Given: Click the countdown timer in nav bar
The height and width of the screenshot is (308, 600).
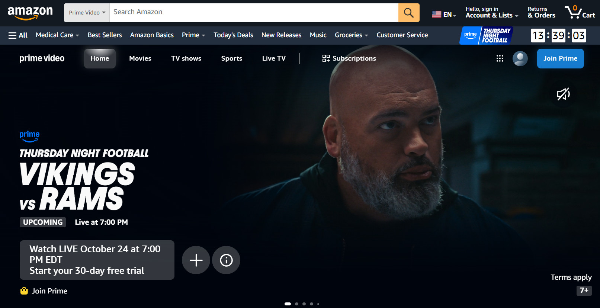Looking at the screenshot, I should [558, 35].
